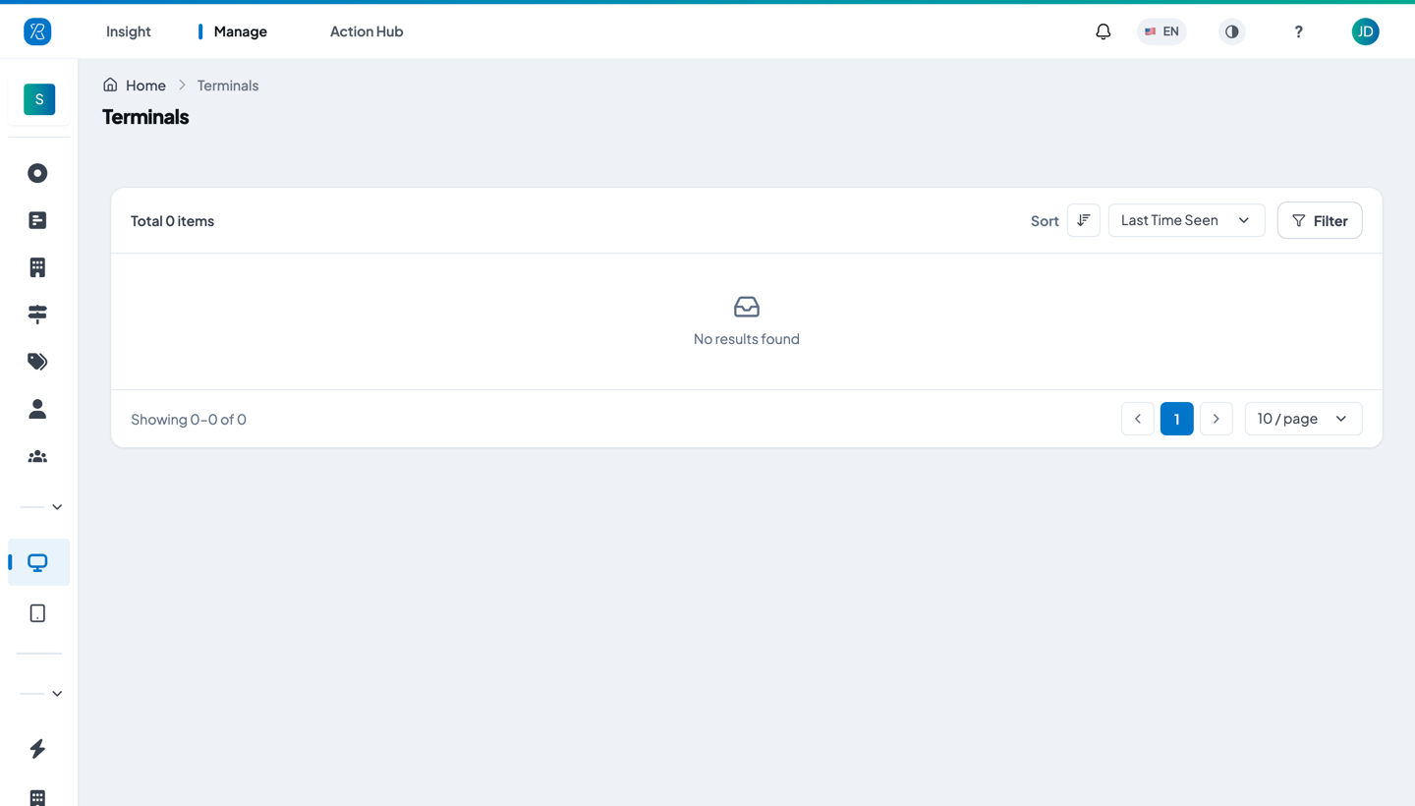Expand the collapsed sidebar section above terminals
This screenshot has width=1415, height=806.
click(41, 507)
